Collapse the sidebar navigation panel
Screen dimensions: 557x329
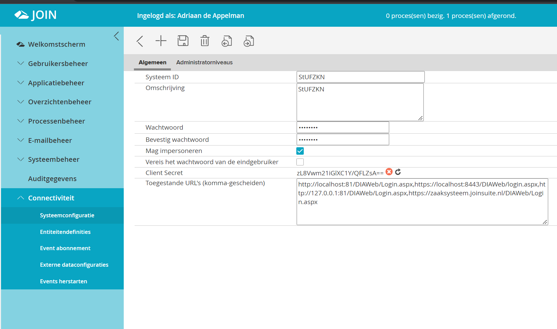(116, 36)
